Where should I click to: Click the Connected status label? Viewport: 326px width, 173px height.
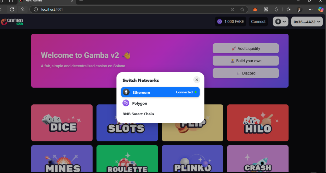[x=184, y=92]
